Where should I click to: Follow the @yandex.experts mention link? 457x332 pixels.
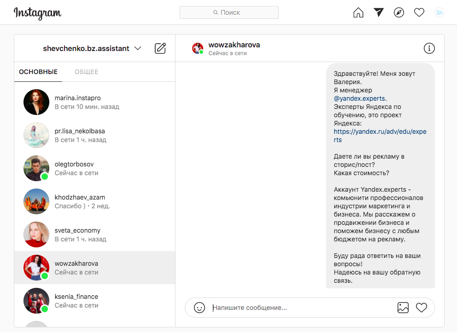click(359, 98)
